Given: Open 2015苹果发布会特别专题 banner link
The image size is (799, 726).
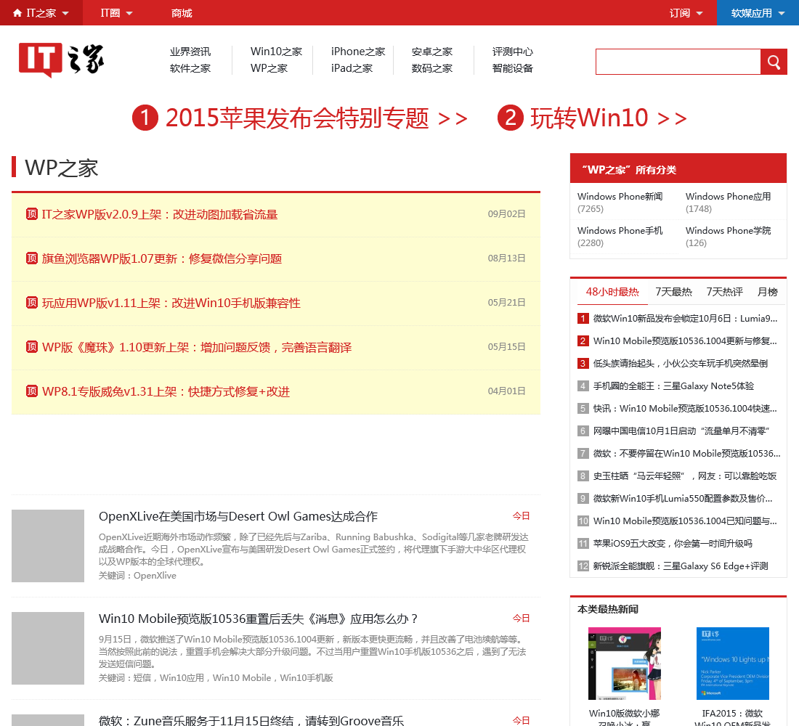Looking at the screenshot, I should click(316, 118).
